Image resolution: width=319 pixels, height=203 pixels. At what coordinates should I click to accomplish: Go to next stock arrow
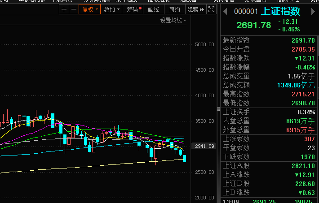coord(313,11)
